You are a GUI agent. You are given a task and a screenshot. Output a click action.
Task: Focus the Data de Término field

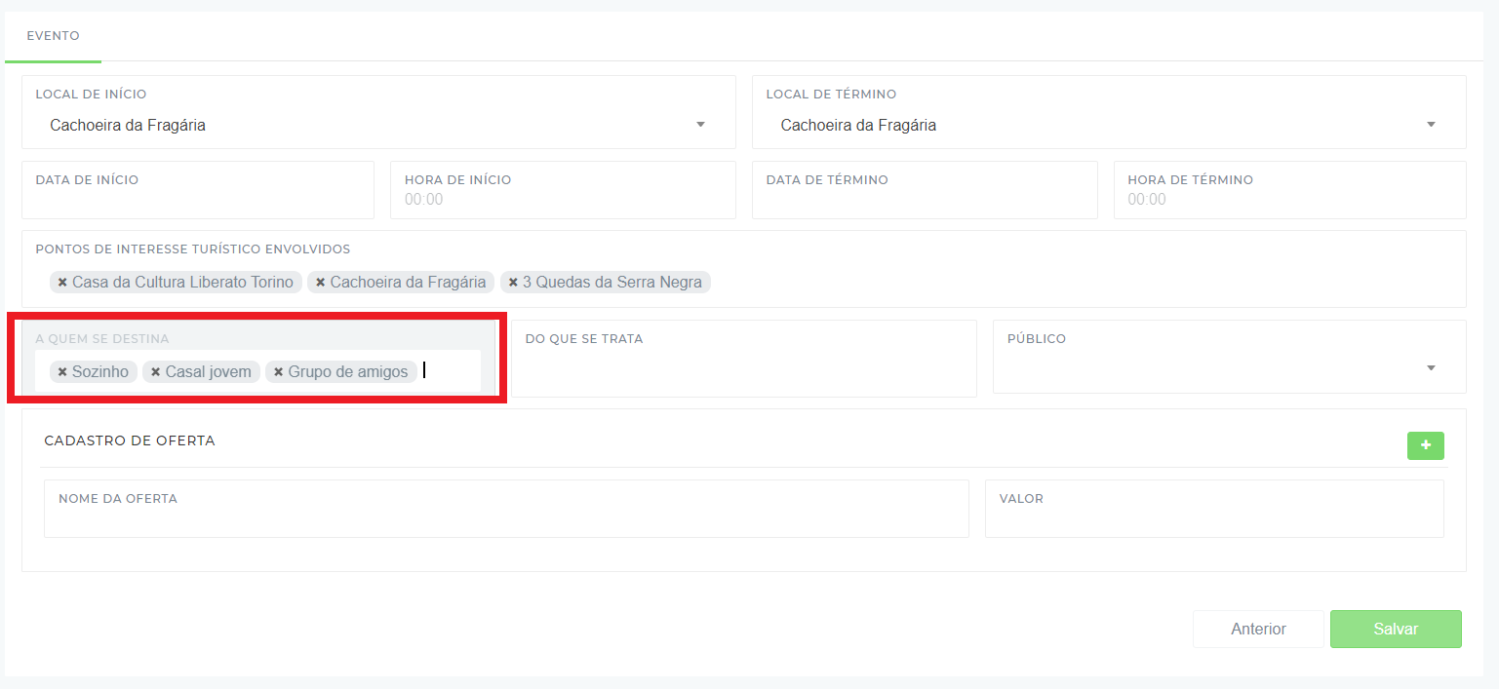[x=925, y=190]
